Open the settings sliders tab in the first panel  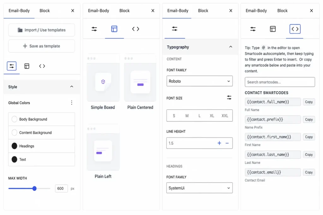[x=12, y=66]
